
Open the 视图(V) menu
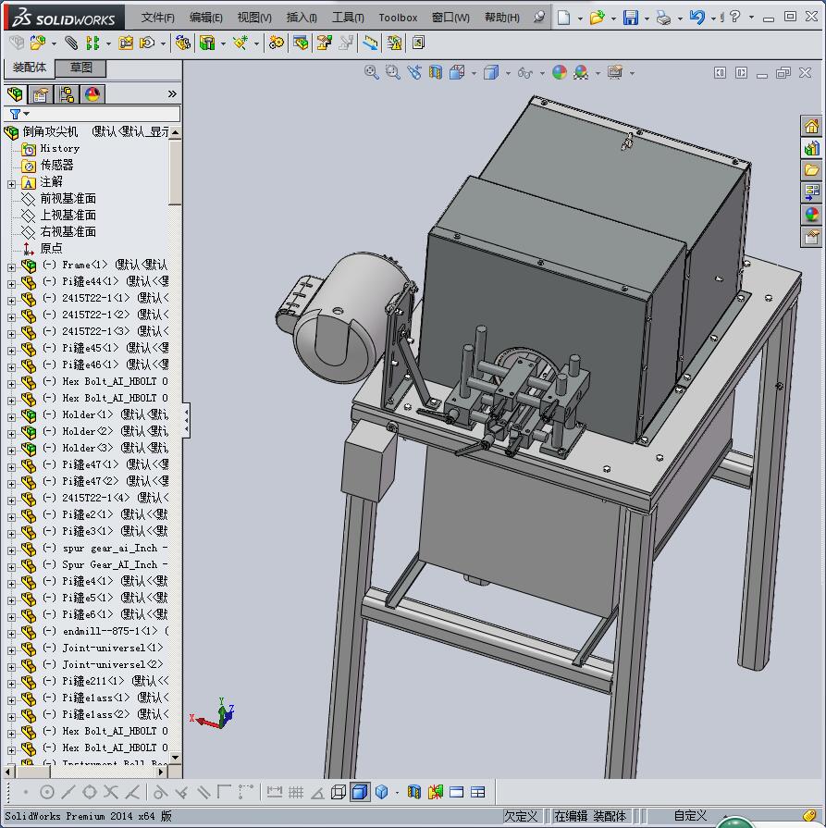click(254, 18)
